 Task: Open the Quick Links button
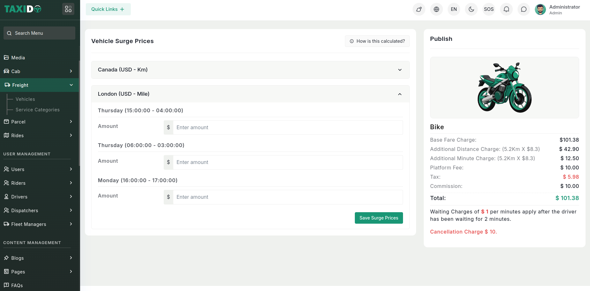point(108,9)
